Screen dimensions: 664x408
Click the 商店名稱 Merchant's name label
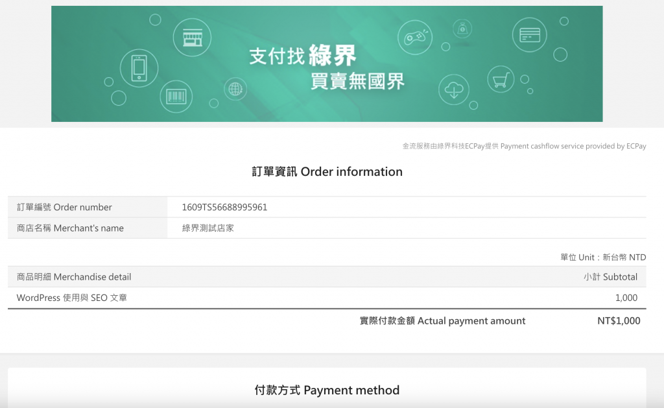pyautogui.click(x=70, y=228)
